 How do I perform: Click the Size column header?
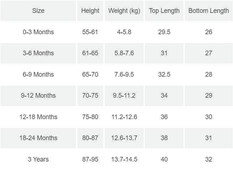[x=38, y=11]
